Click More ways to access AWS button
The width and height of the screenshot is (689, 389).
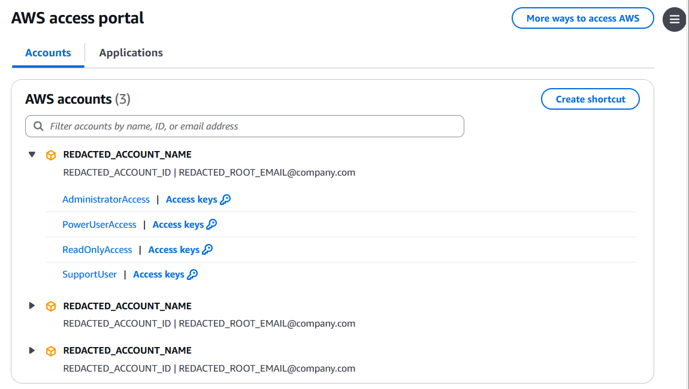pyautogui.click(x=583, y=19)
